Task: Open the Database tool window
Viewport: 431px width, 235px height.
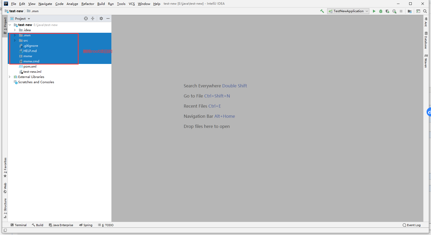Action: tap(426, 40)
